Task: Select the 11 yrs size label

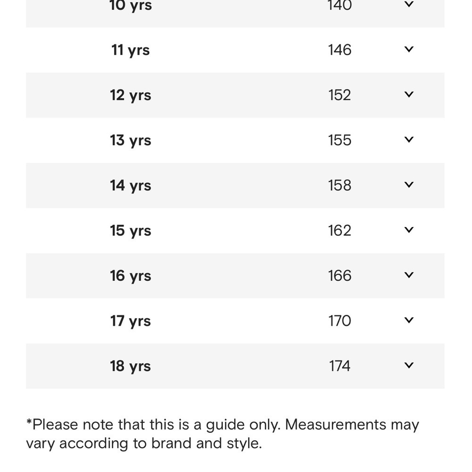Action: pyautogui.click(x=130, y=51)
